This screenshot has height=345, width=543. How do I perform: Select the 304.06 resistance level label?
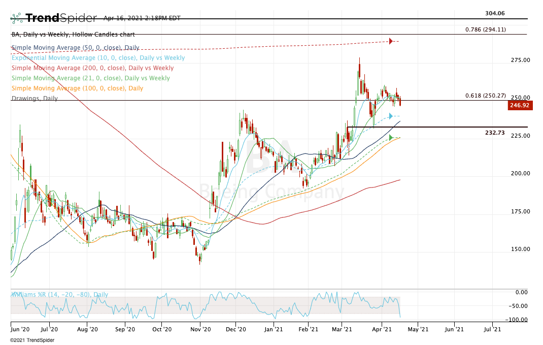[x=495, y=14]
